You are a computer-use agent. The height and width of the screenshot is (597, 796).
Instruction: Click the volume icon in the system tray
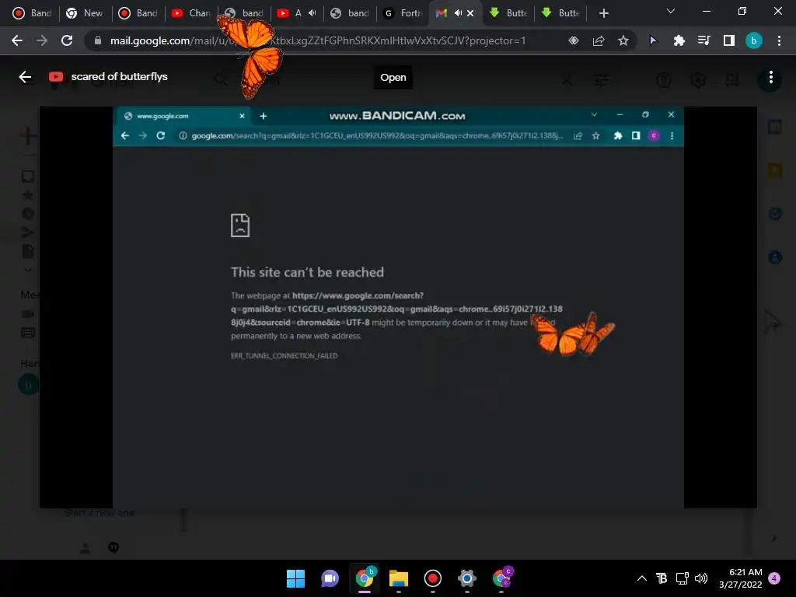click(x=701, y=578)
